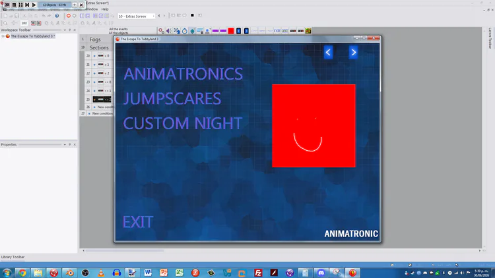Close the debugger bar
The height and width of the screenshot is (278, 495).
coord(81,5)
